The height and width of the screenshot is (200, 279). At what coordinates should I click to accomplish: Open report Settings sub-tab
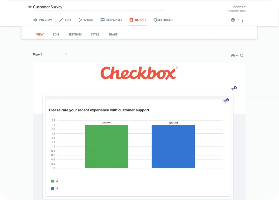75,35
